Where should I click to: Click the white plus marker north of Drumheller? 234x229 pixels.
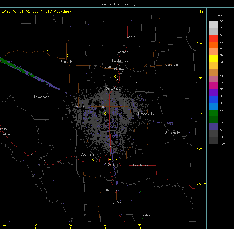pos(166,102)
